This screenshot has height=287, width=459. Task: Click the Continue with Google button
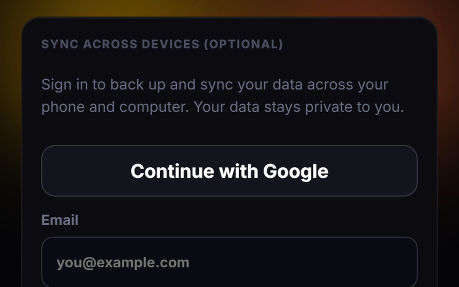229,171
